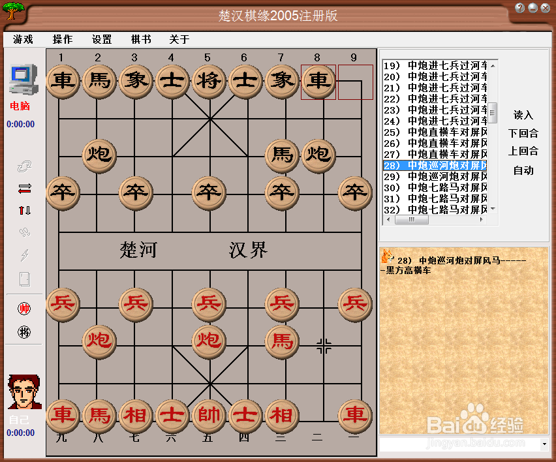
Task: Click the help question mark button
Action: 520,8
